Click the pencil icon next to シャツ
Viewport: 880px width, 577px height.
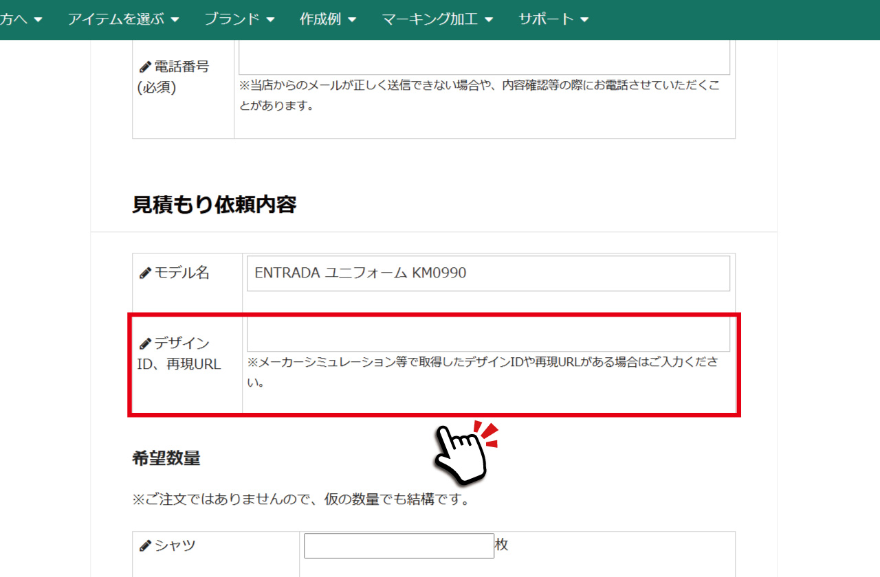coord(145,546)
